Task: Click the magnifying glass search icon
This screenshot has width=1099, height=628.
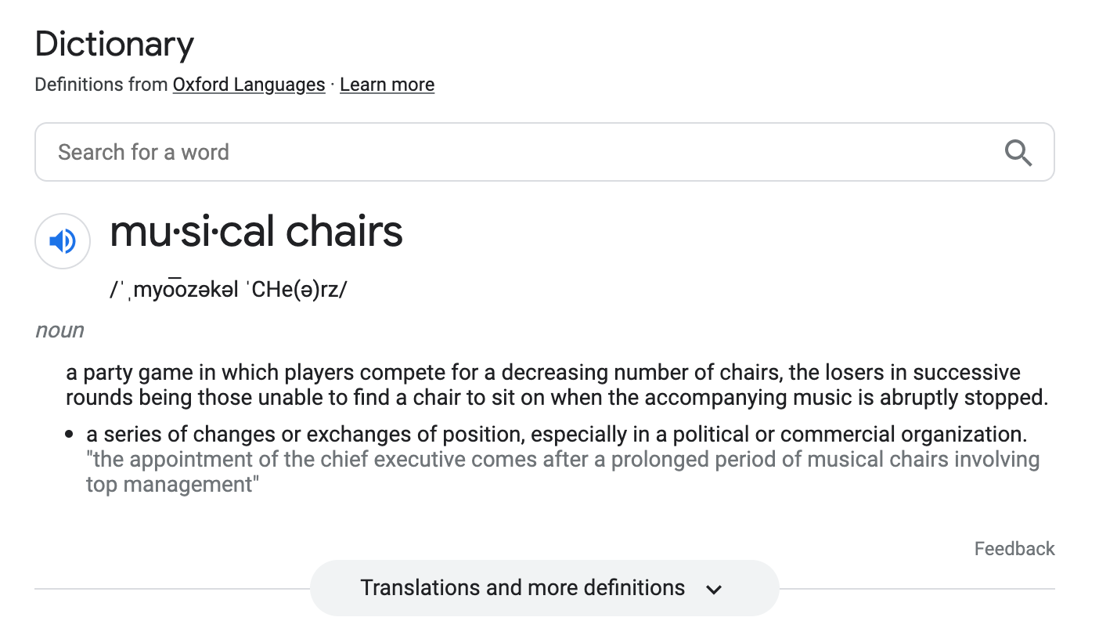Action: click(1018, 153)
